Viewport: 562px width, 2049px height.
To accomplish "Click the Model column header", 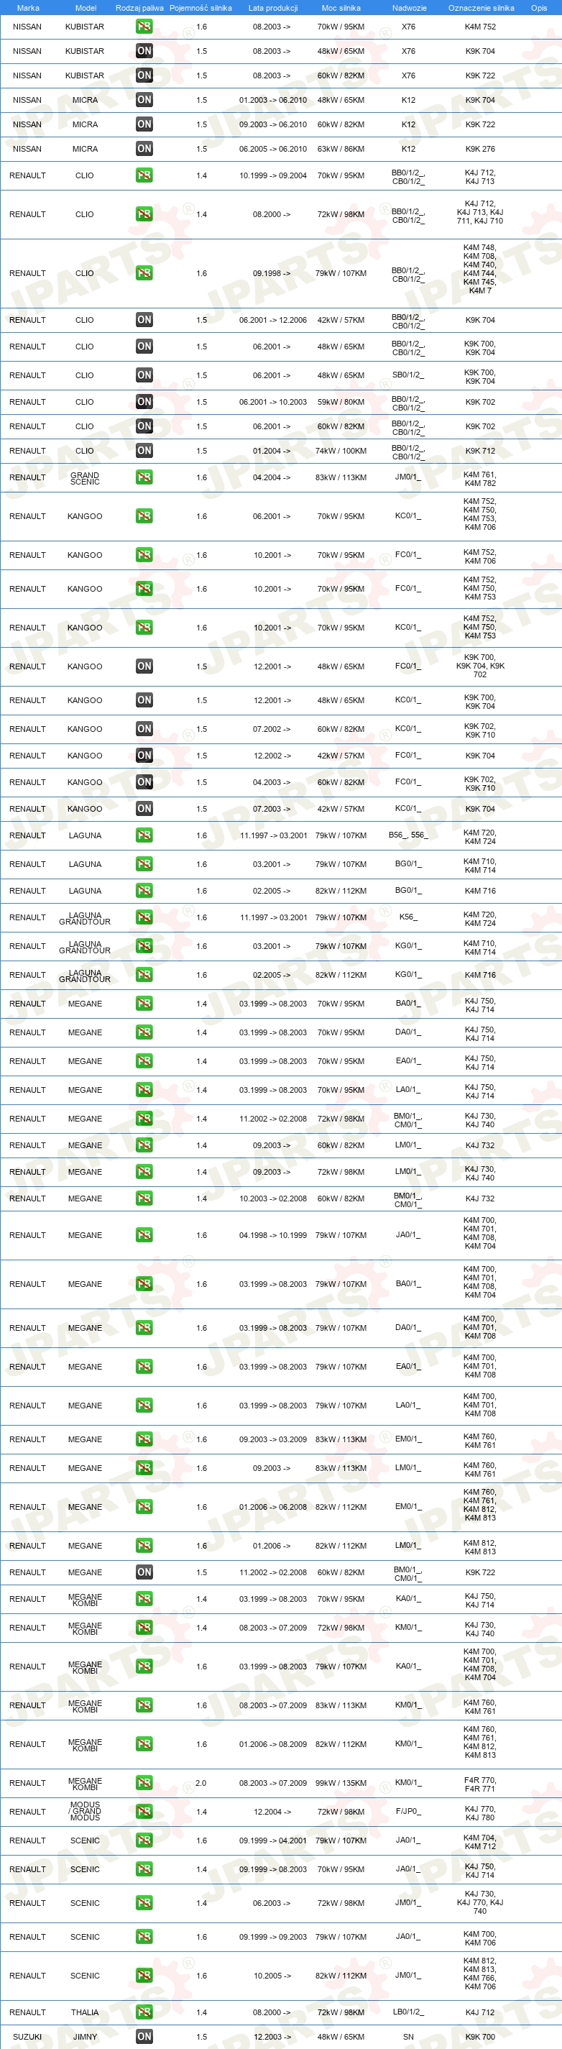I will coord(85,8).
